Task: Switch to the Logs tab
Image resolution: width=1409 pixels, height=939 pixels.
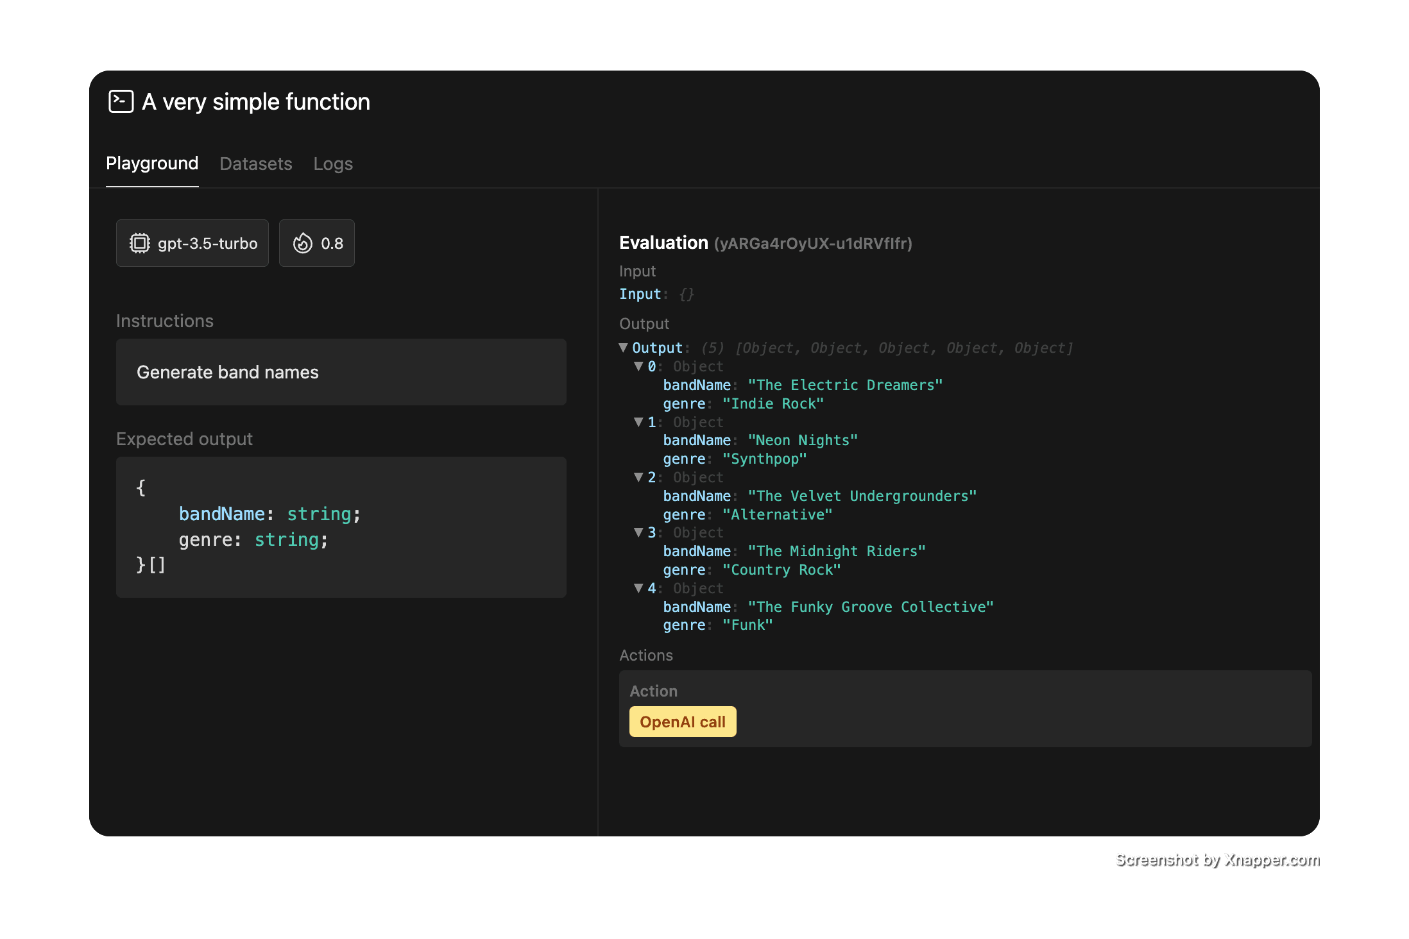Action: click(x=332, y=164)
